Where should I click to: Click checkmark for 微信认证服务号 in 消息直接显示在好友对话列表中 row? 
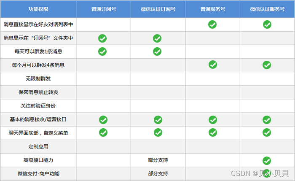click(x=267, y=24)
